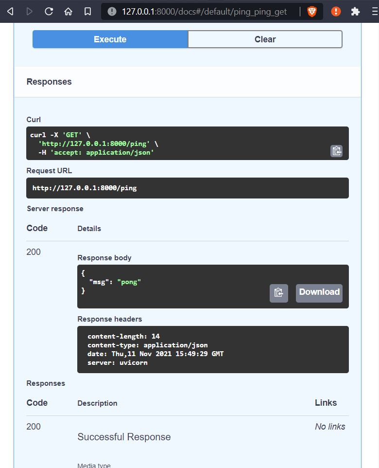Image resolution: width=379 pixels, height=468 pixels.
Task: Click the Details column header
Action: [x=89, y=229]
